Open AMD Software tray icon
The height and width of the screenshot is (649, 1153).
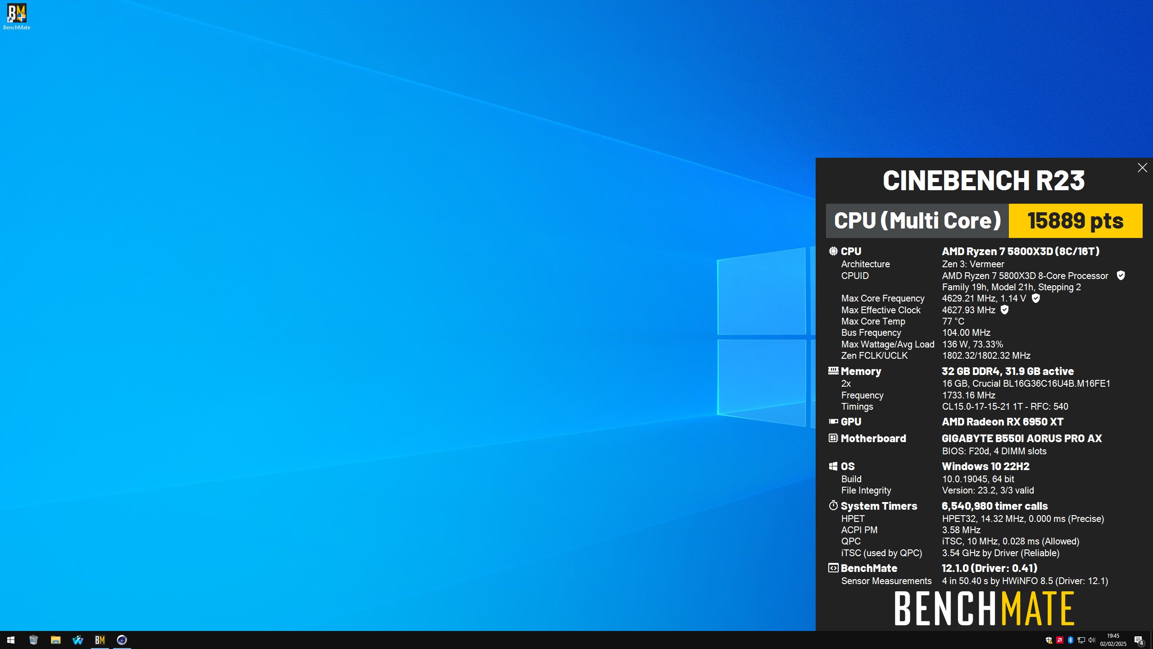coord(1060,640)
